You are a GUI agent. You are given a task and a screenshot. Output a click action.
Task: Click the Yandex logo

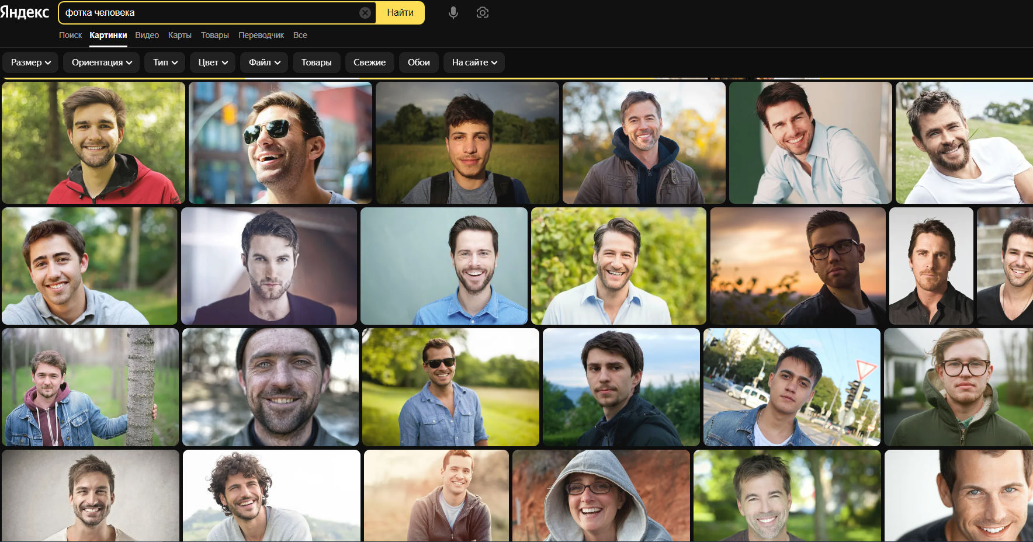25,12
